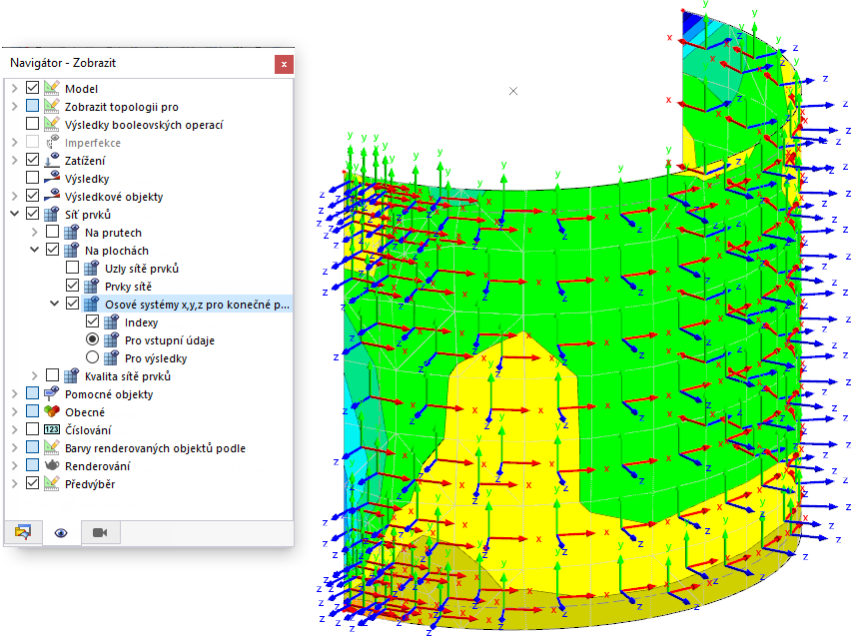Tick the Výsledky checkbox
The width and height of the screenshot is (851, 636).
click(x=33, y=179)
